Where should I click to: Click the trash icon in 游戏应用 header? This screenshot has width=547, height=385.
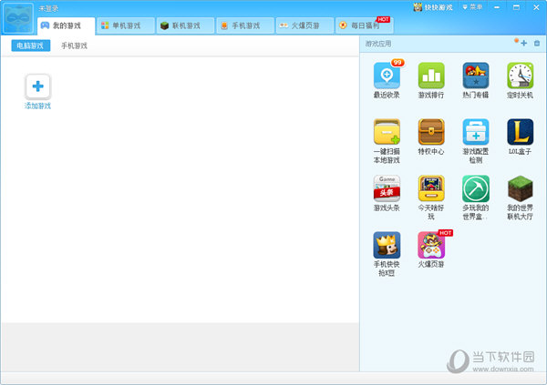click(537, 43)
